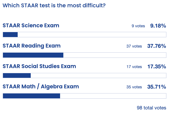This screenshot has height=114, width=171.
Task: Click the filled part of the Math / Algebra bar
Action: (x=31, y=96)
